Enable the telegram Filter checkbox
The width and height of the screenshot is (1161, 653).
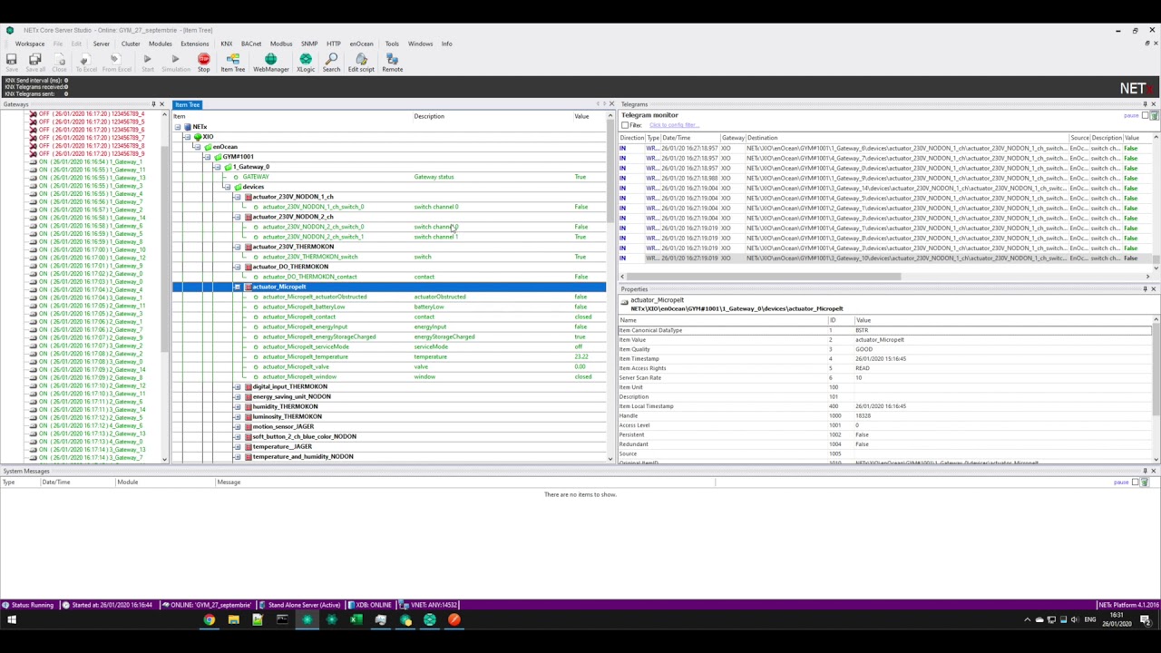624,125
